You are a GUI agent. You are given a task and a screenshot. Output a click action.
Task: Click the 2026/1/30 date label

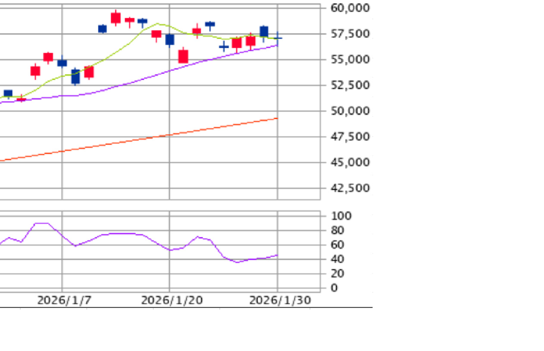click(279, 298)
